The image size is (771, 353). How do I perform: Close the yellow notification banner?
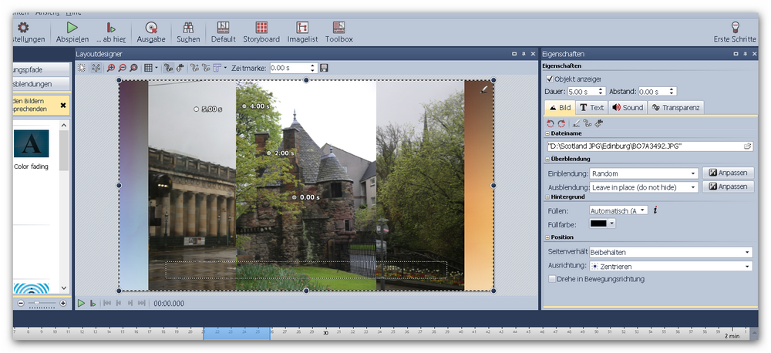tap(63, 106)
